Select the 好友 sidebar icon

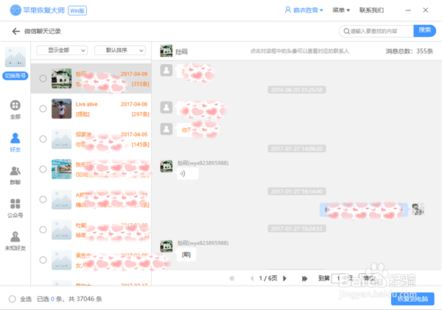15,138
